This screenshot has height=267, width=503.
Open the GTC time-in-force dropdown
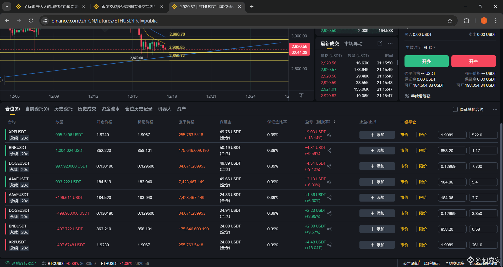[x=430, y=47]
